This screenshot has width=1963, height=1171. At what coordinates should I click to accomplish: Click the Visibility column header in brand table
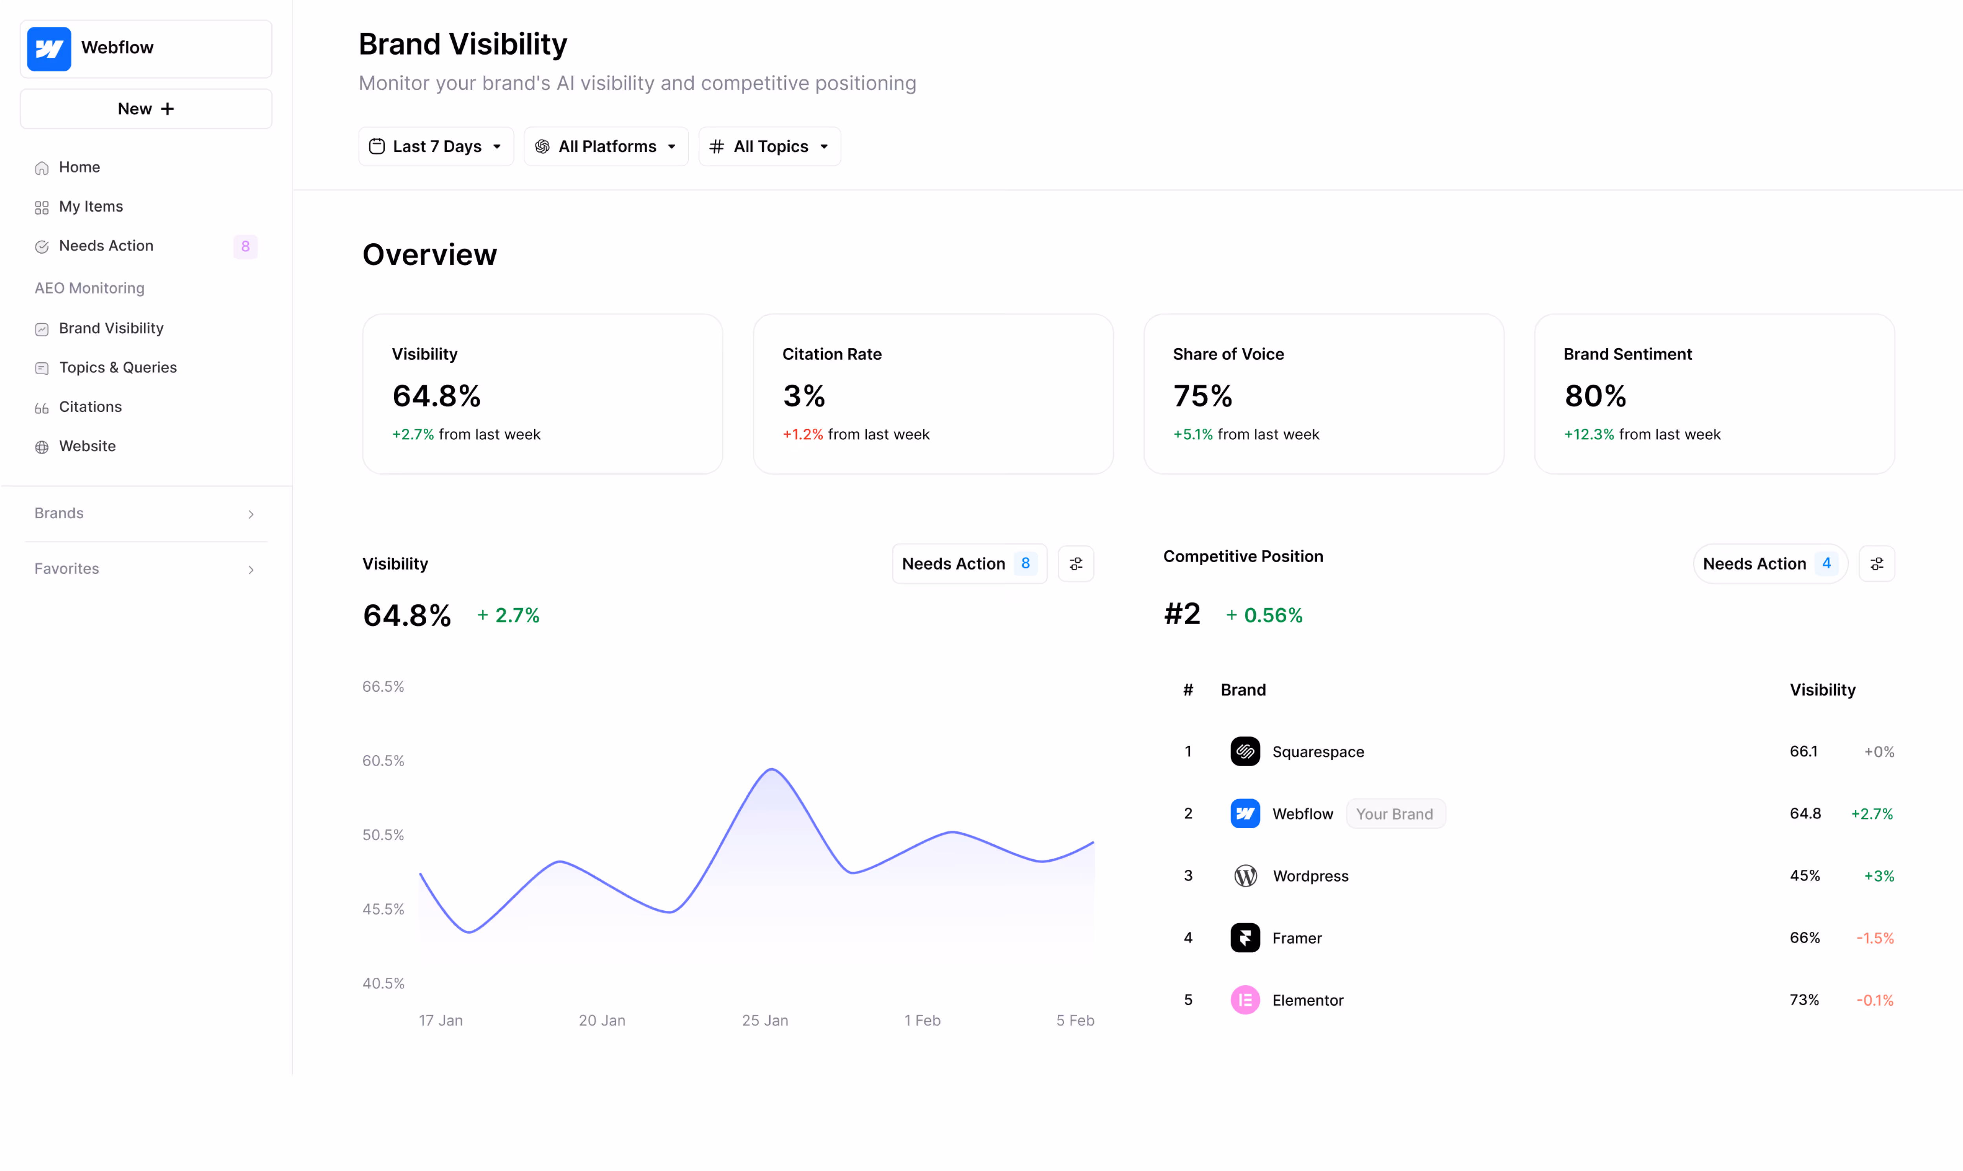[x=1822, y=690]
